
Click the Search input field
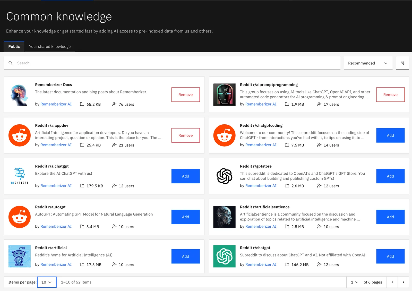coord(172,63)
